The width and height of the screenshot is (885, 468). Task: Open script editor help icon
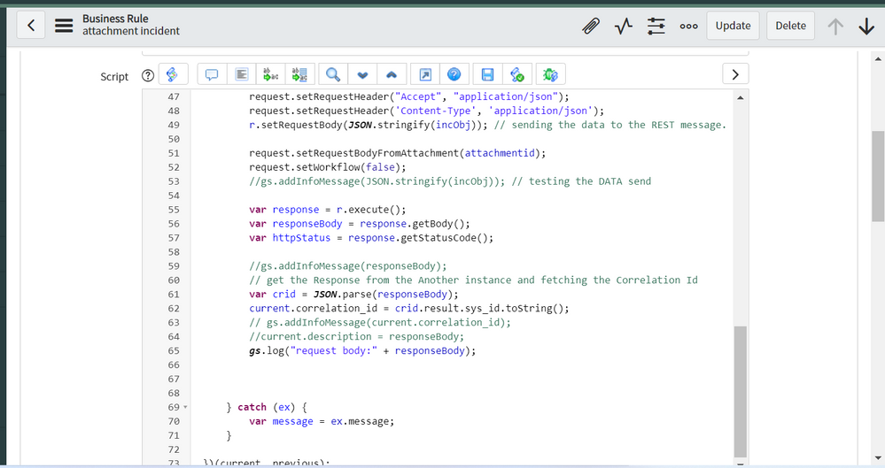click(454, 74)
